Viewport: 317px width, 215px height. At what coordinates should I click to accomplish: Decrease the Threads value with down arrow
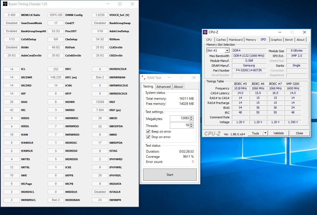click(191, 126)
